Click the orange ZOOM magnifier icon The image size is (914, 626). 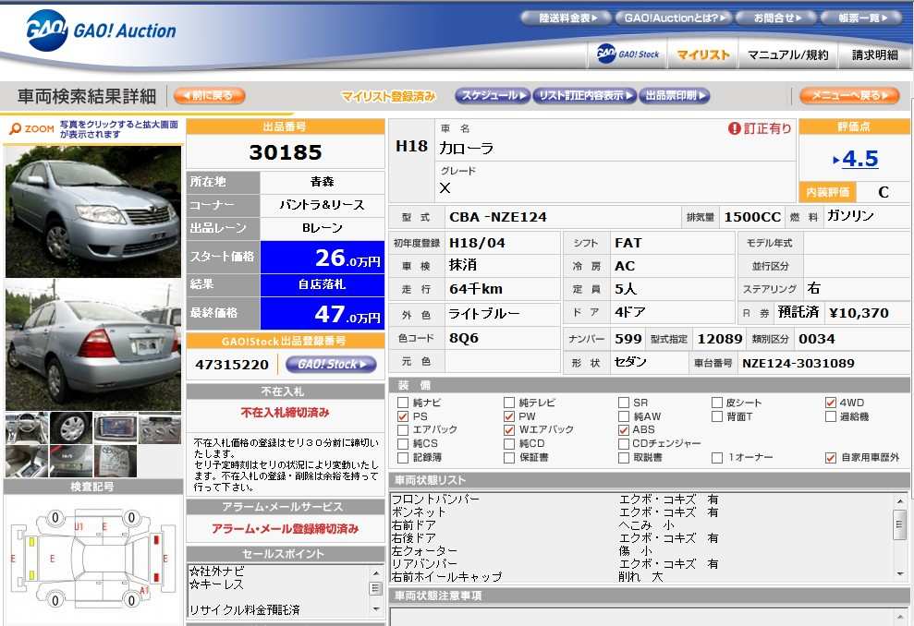(x=16, y=128)
